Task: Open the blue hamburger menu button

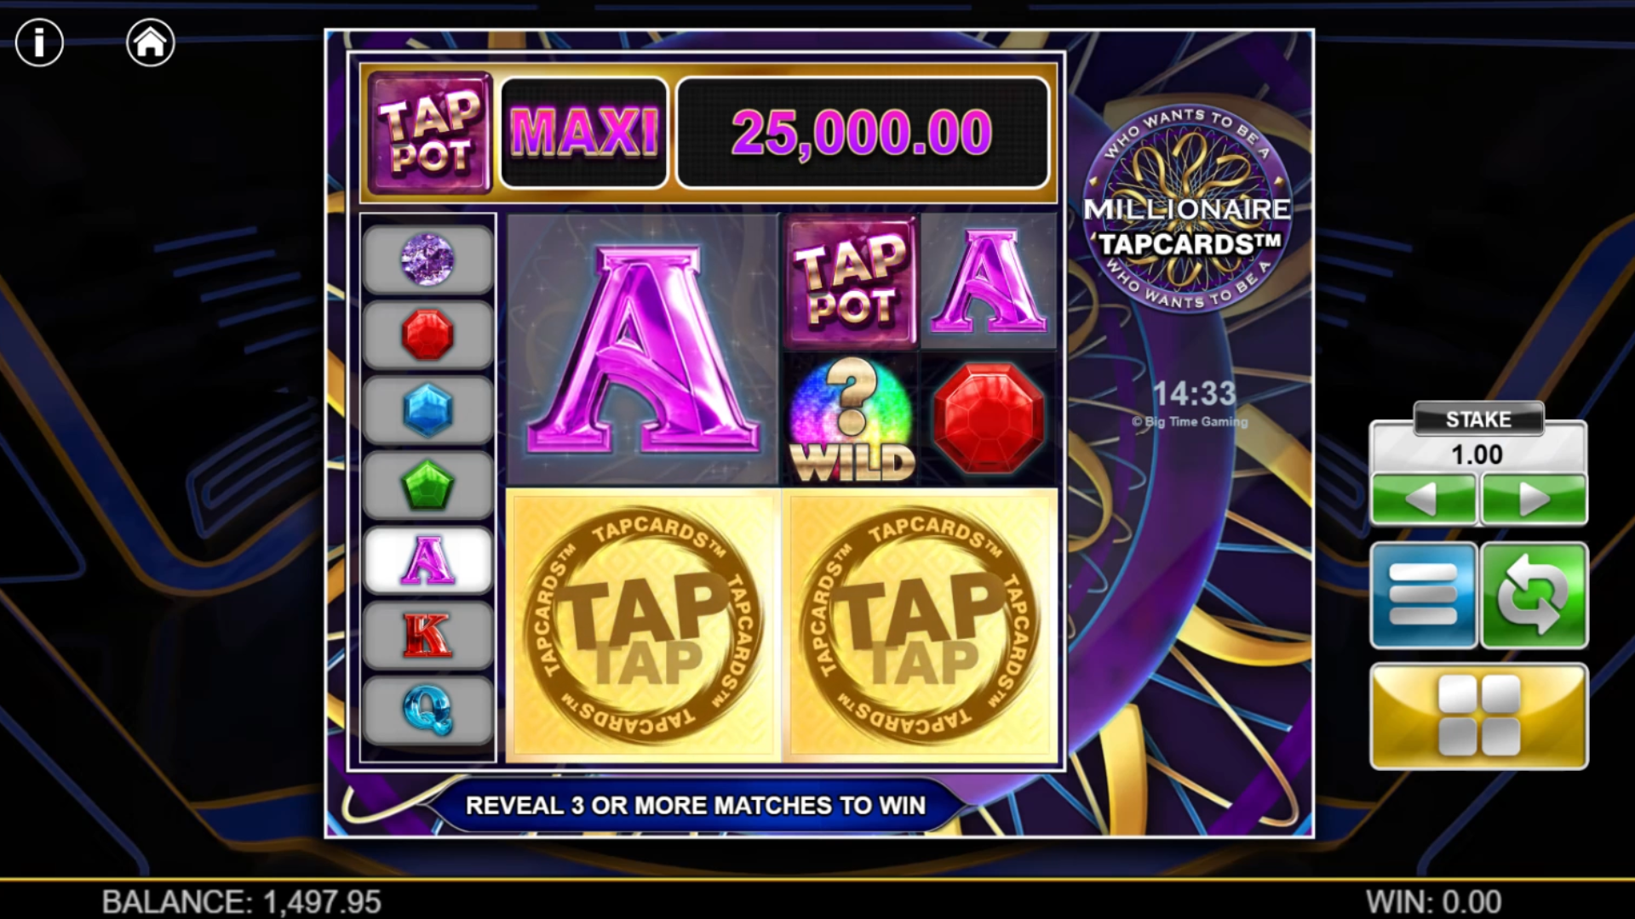Action: [1423, 596]
